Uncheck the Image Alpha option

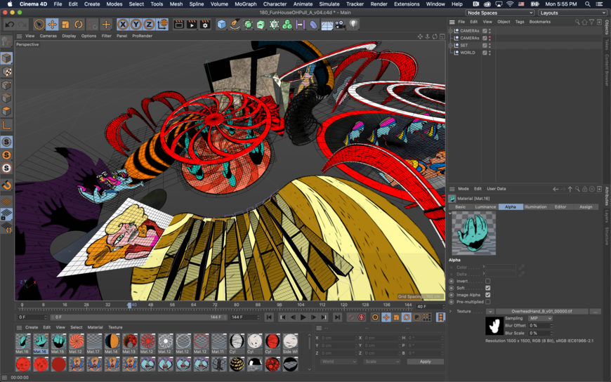click(x=487, y=295)
